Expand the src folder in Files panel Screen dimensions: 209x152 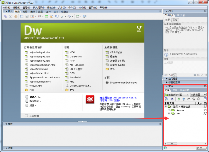point(169,114)
